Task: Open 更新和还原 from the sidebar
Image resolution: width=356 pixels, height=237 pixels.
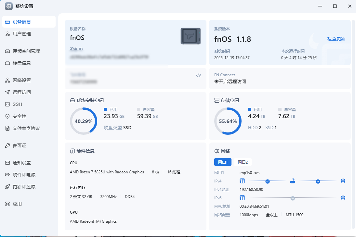Action: click(x=24, y=187)
